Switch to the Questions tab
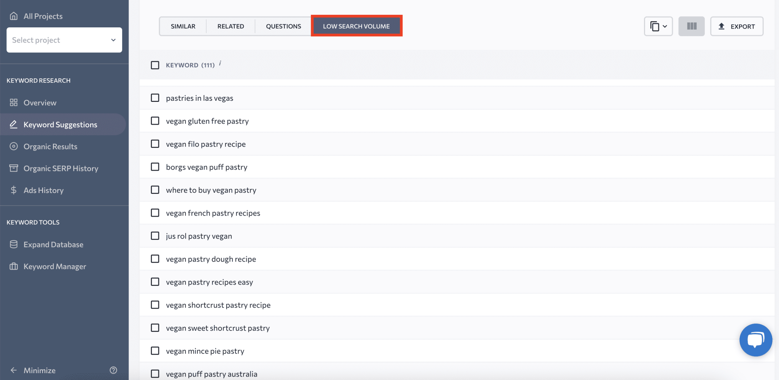Viewport: 779px width, 380px height. 283,26
